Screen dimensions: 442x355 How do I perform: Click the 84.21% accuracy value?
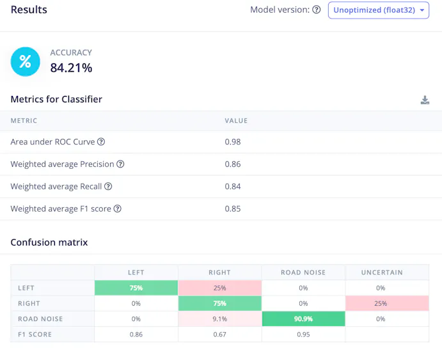click(72, 67)
